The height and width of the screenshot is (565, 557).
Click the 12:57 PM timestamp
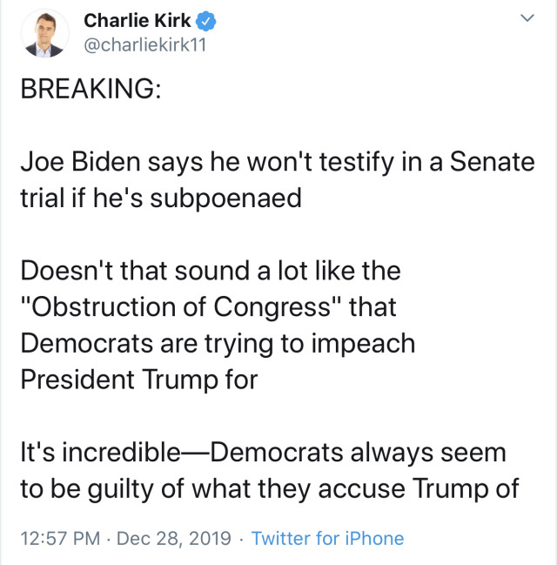click(x=60, y=538)
